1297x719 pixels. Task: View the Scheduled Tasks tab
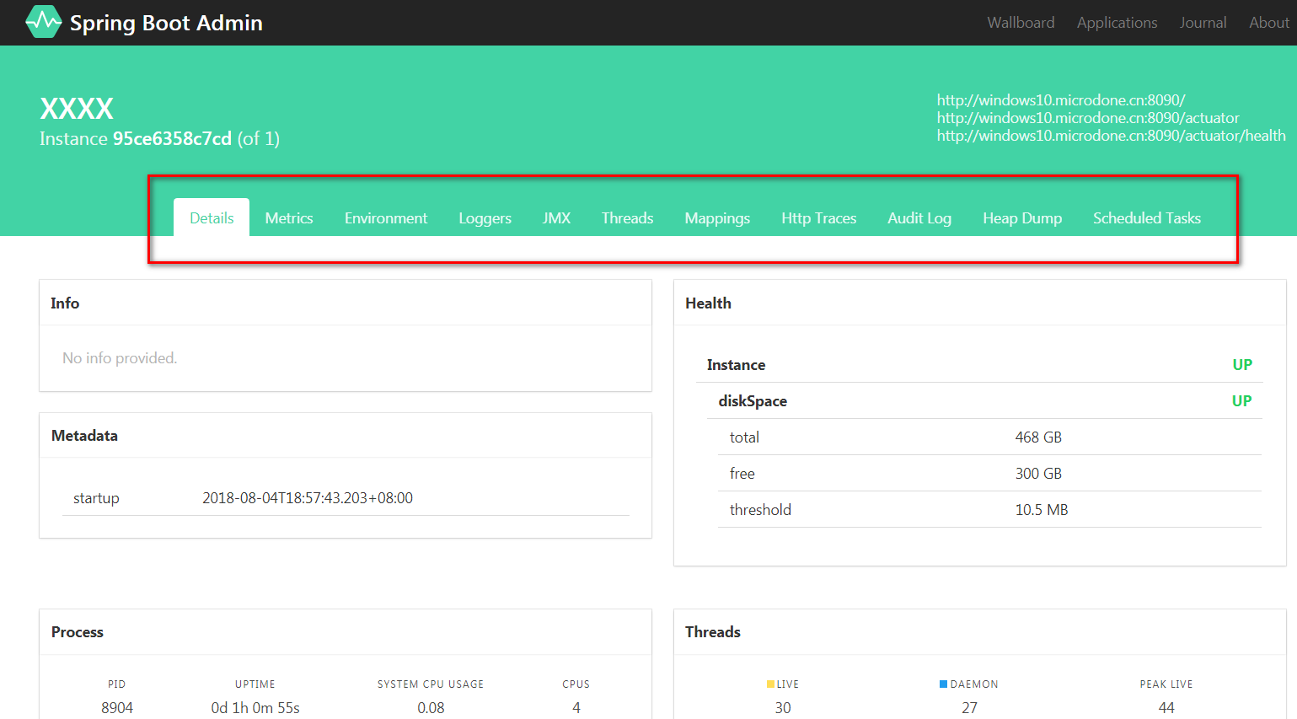(1147, 217)
